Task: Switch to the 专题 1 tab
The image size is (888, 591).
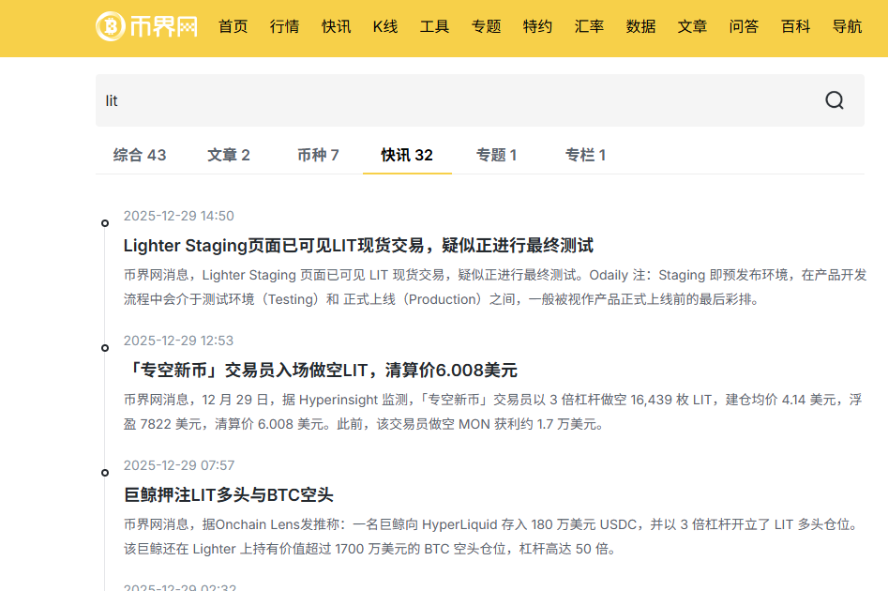Action: point(496,155)
